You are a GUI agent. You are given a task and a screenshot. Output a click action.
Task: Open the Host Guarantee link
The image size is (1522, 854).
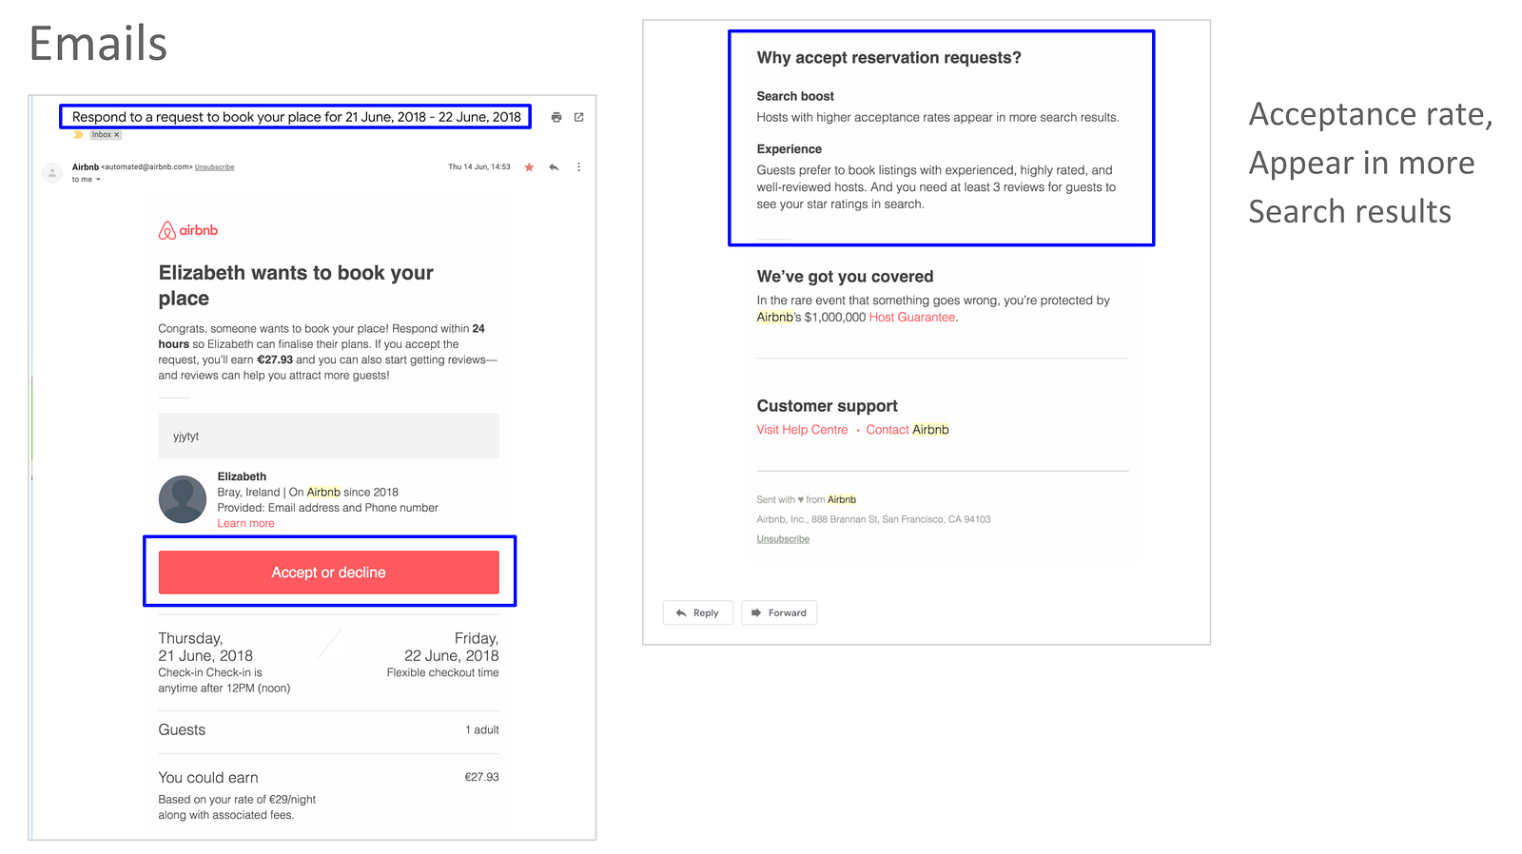click(x=911, y=318)
